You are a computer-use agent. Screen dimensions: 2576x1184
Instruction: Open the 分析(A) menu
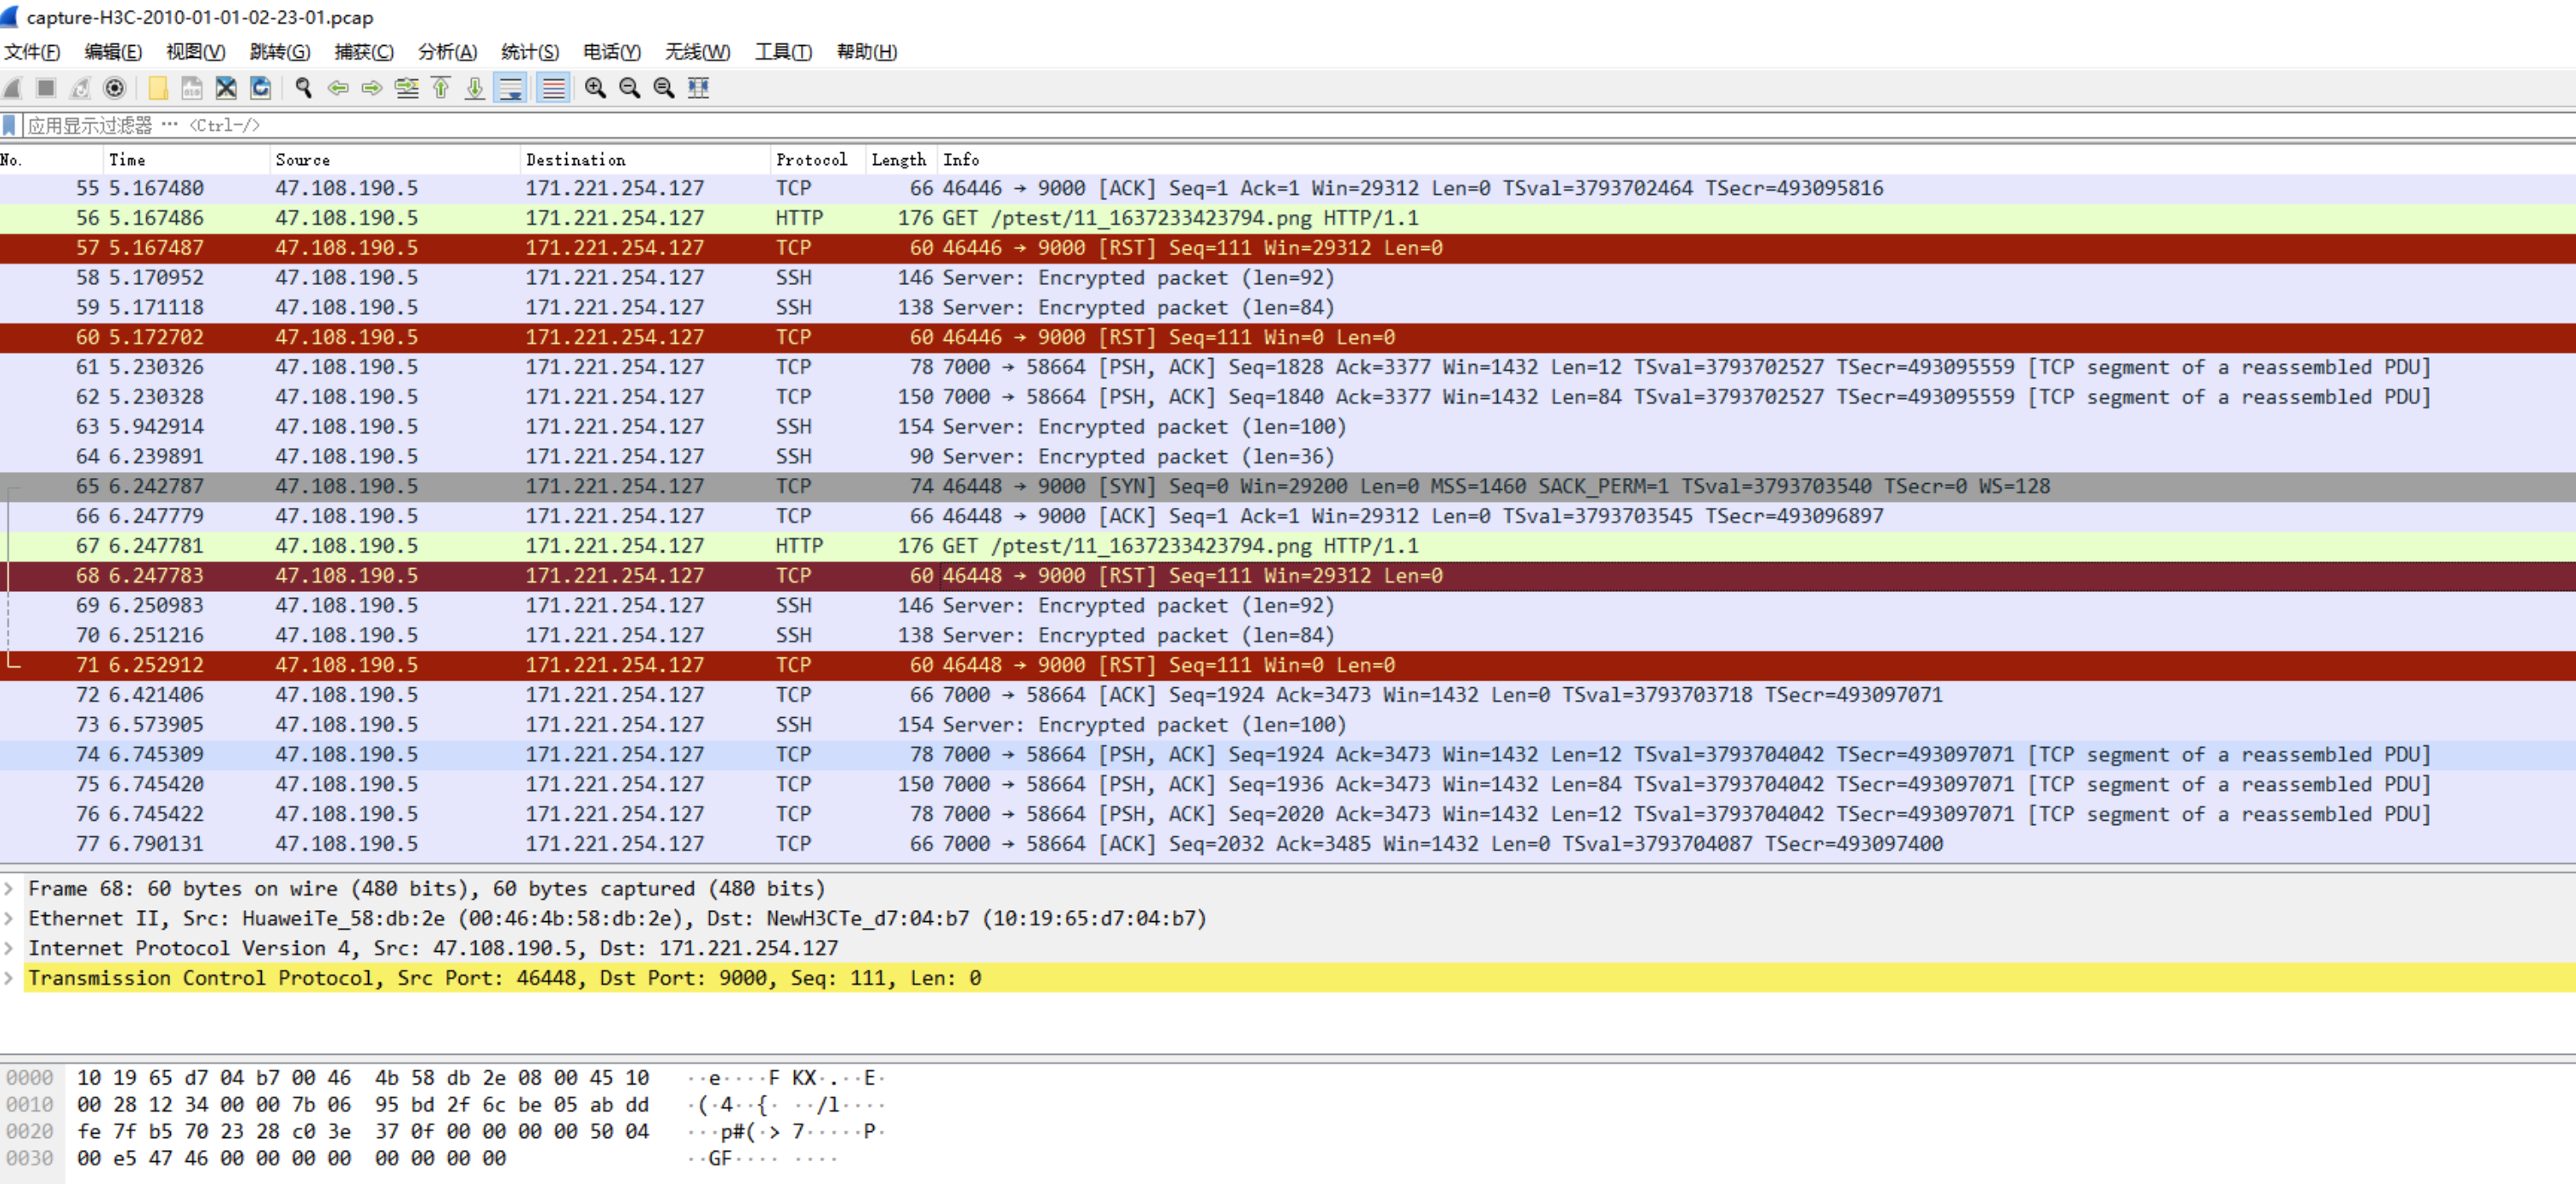[446, 52]
